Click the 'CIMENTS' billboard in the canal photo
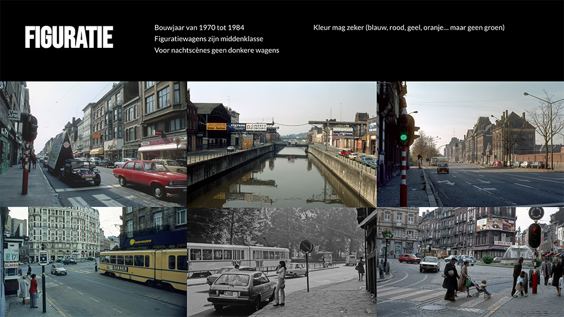 click(x=256, y=127)
